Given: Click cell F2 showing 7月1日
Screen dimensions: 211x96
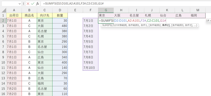Looking at the screenshot, I should 90,21.
